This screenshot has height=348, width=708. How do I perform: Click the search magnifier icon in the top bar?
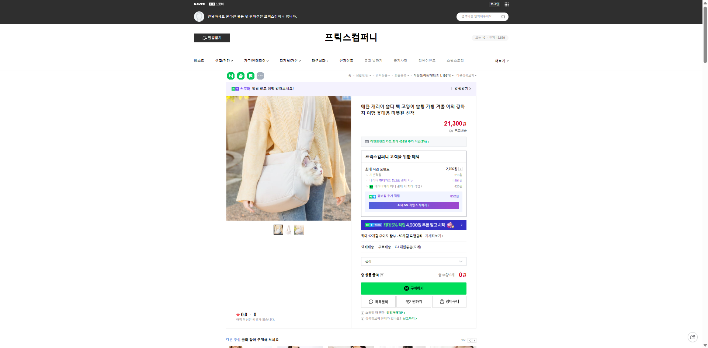[x=503, y=17]
